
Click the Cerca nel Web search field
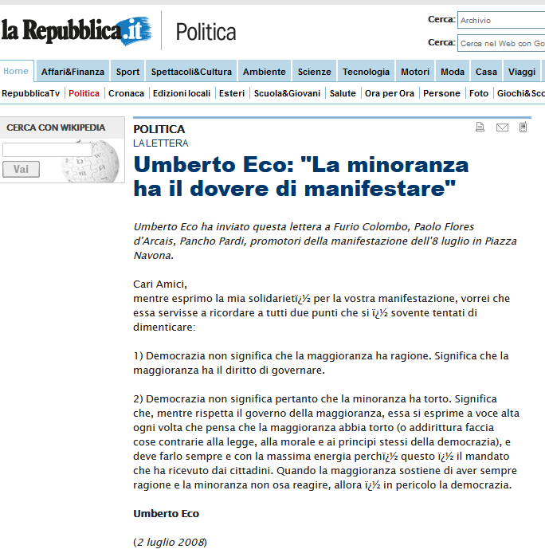click(x=501, y=43)
